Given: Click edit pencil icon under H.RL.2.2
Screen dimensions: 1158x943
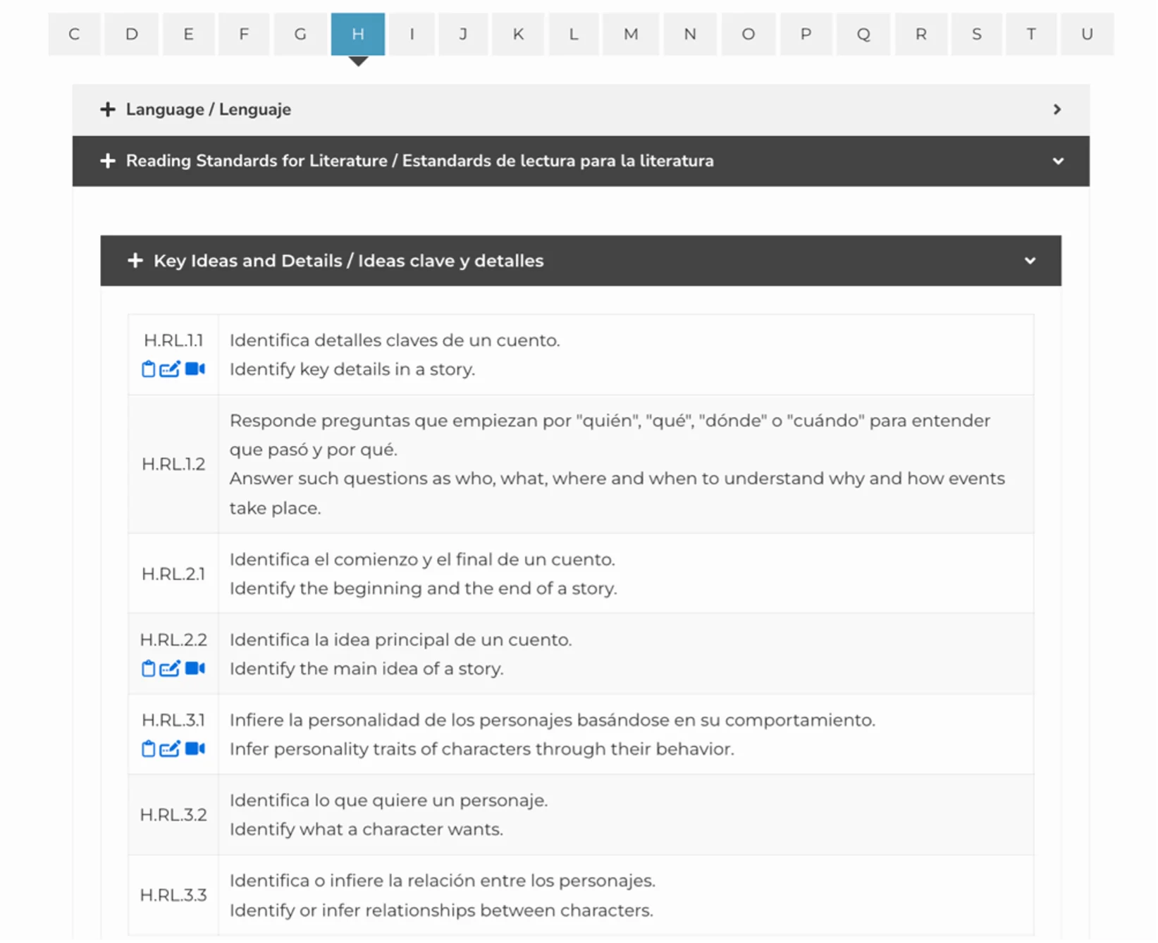Looking at the screenshot, I should coord(170,669).
